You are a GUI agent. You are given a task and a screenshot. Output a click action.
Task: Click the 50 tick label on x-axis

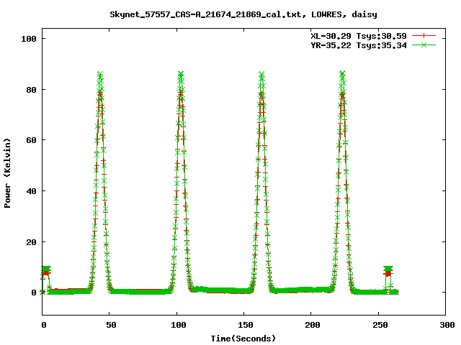click(109, 325)
